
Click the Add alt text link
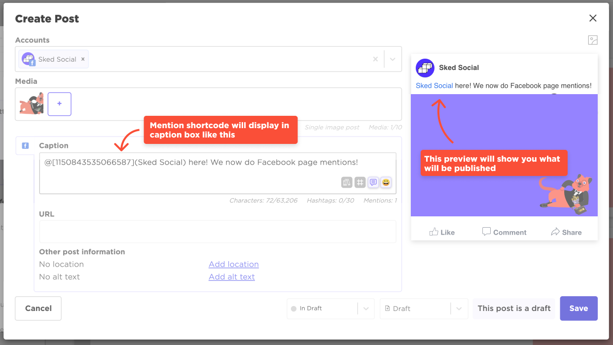[232, 276]
